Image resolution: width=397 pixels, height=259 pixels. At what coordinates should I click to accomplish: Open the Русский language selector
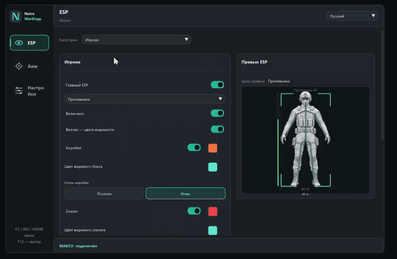pos(352,16)
